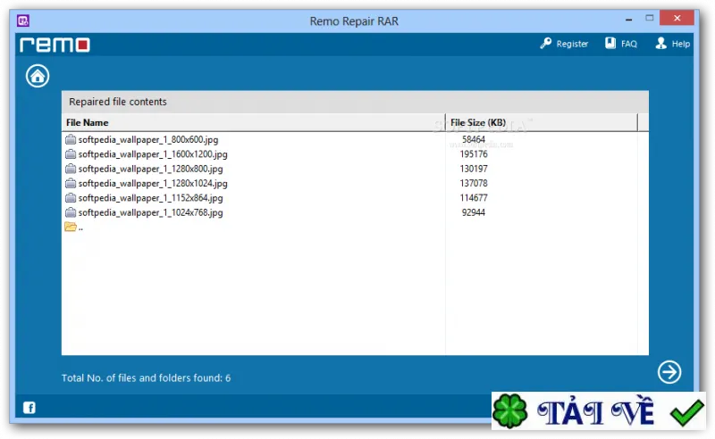Select softpedia_wallpaper_1_1024x768.jpg
715x439 pixels.
pyautogui.click(x=150, y=212)
